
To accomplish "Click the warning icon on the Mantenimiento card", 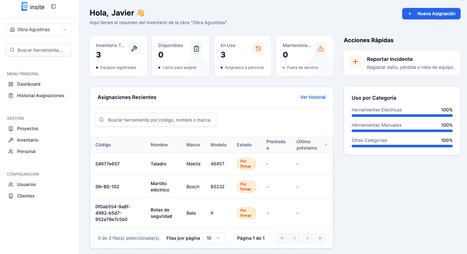I will click(320, 49).
